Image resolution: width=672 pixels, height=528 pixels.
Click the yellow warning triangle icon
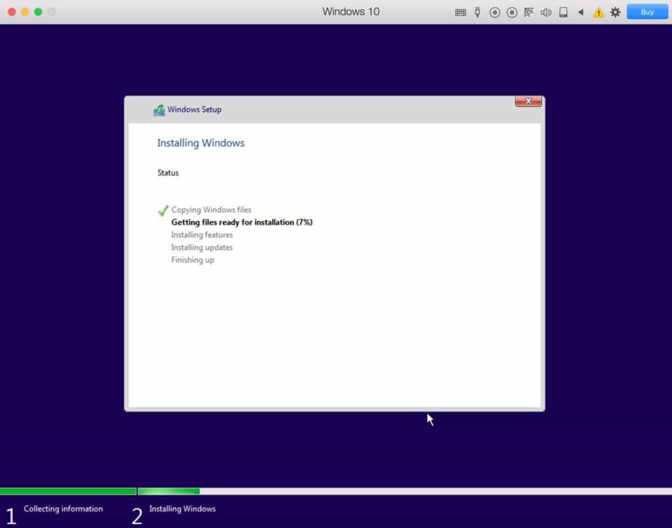tap(598, 12)
